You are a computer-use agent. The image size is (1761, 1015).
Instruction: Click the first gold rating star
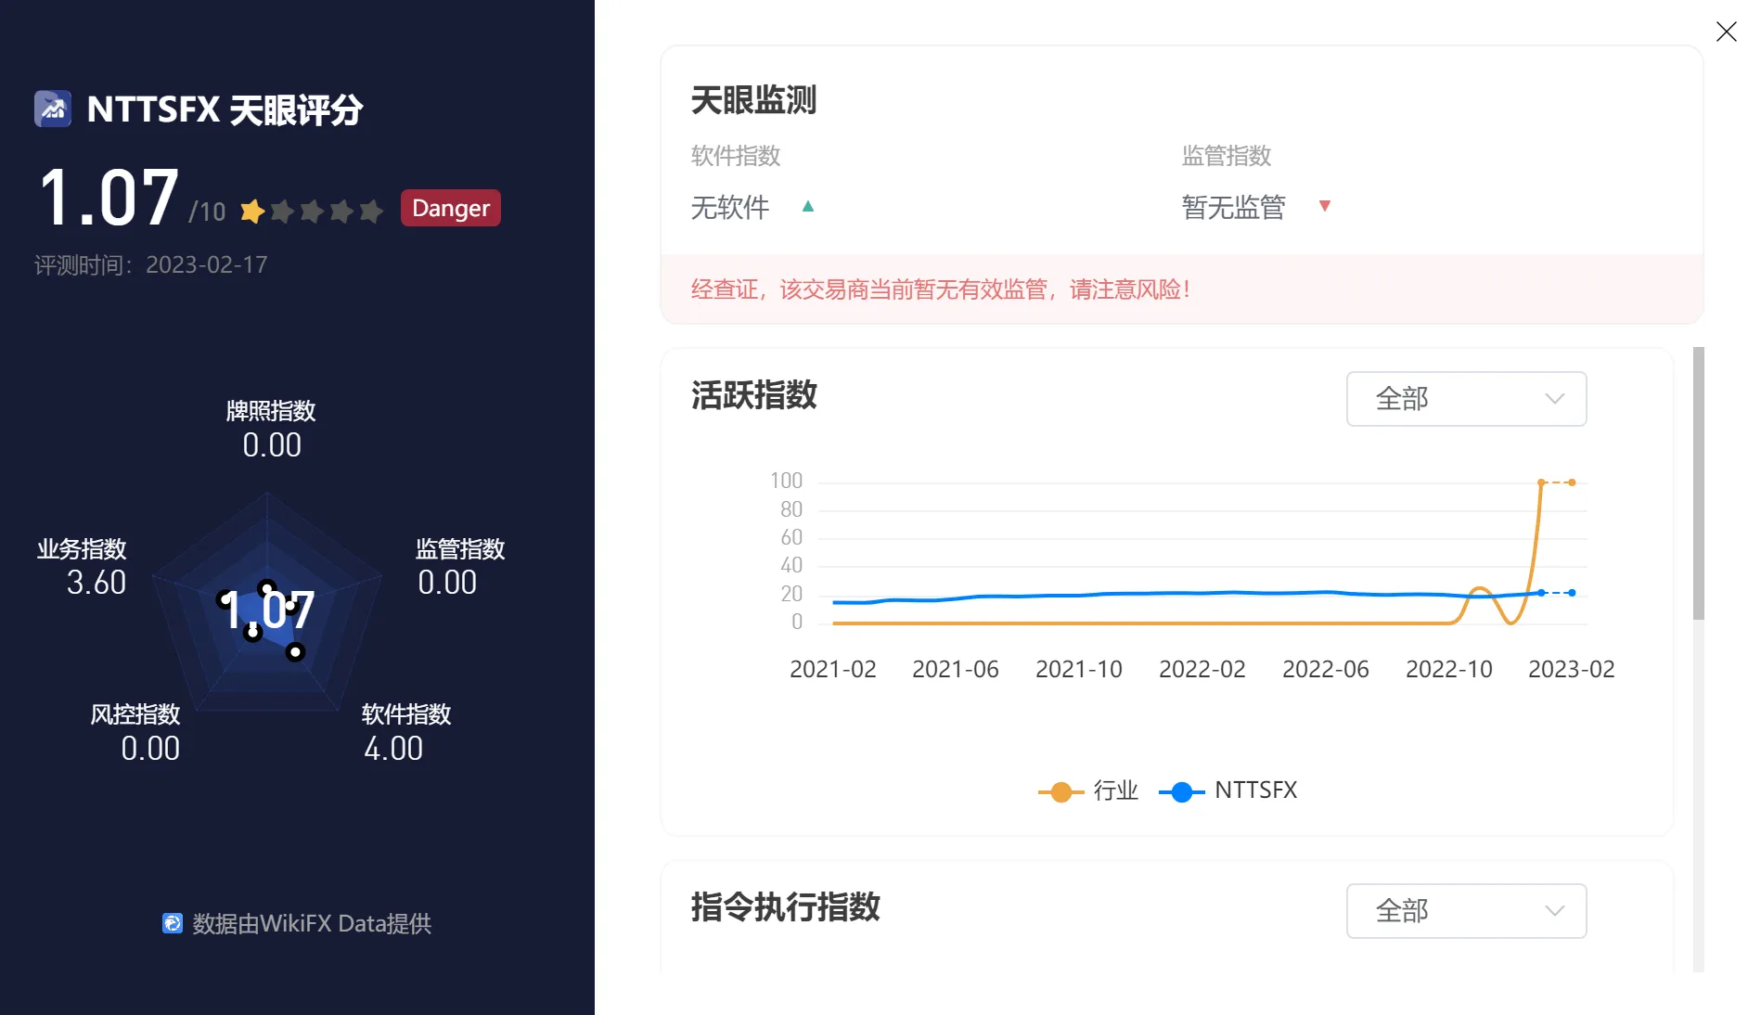coord(252,212)
